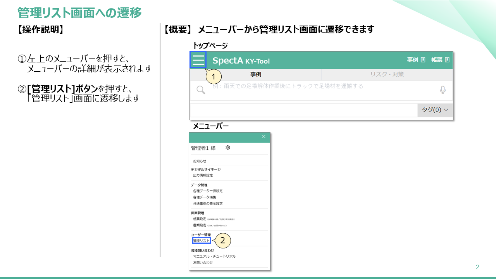Switch to the リスク・対策 tab
496x279 pixels.
click(x=387, y=74)
